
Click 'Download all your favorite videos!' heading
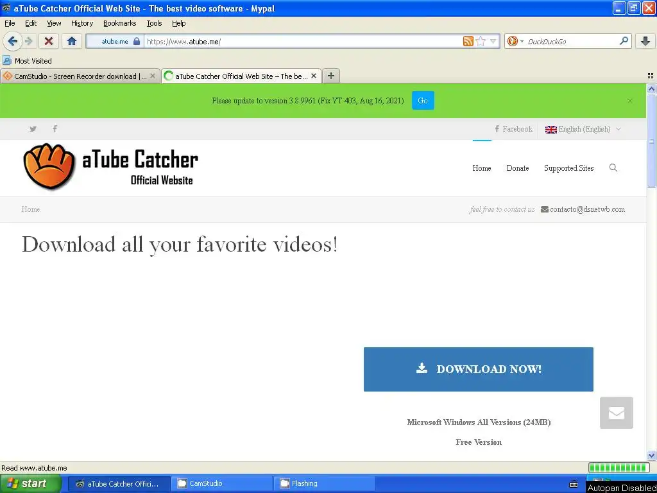[x=180, y=245]
